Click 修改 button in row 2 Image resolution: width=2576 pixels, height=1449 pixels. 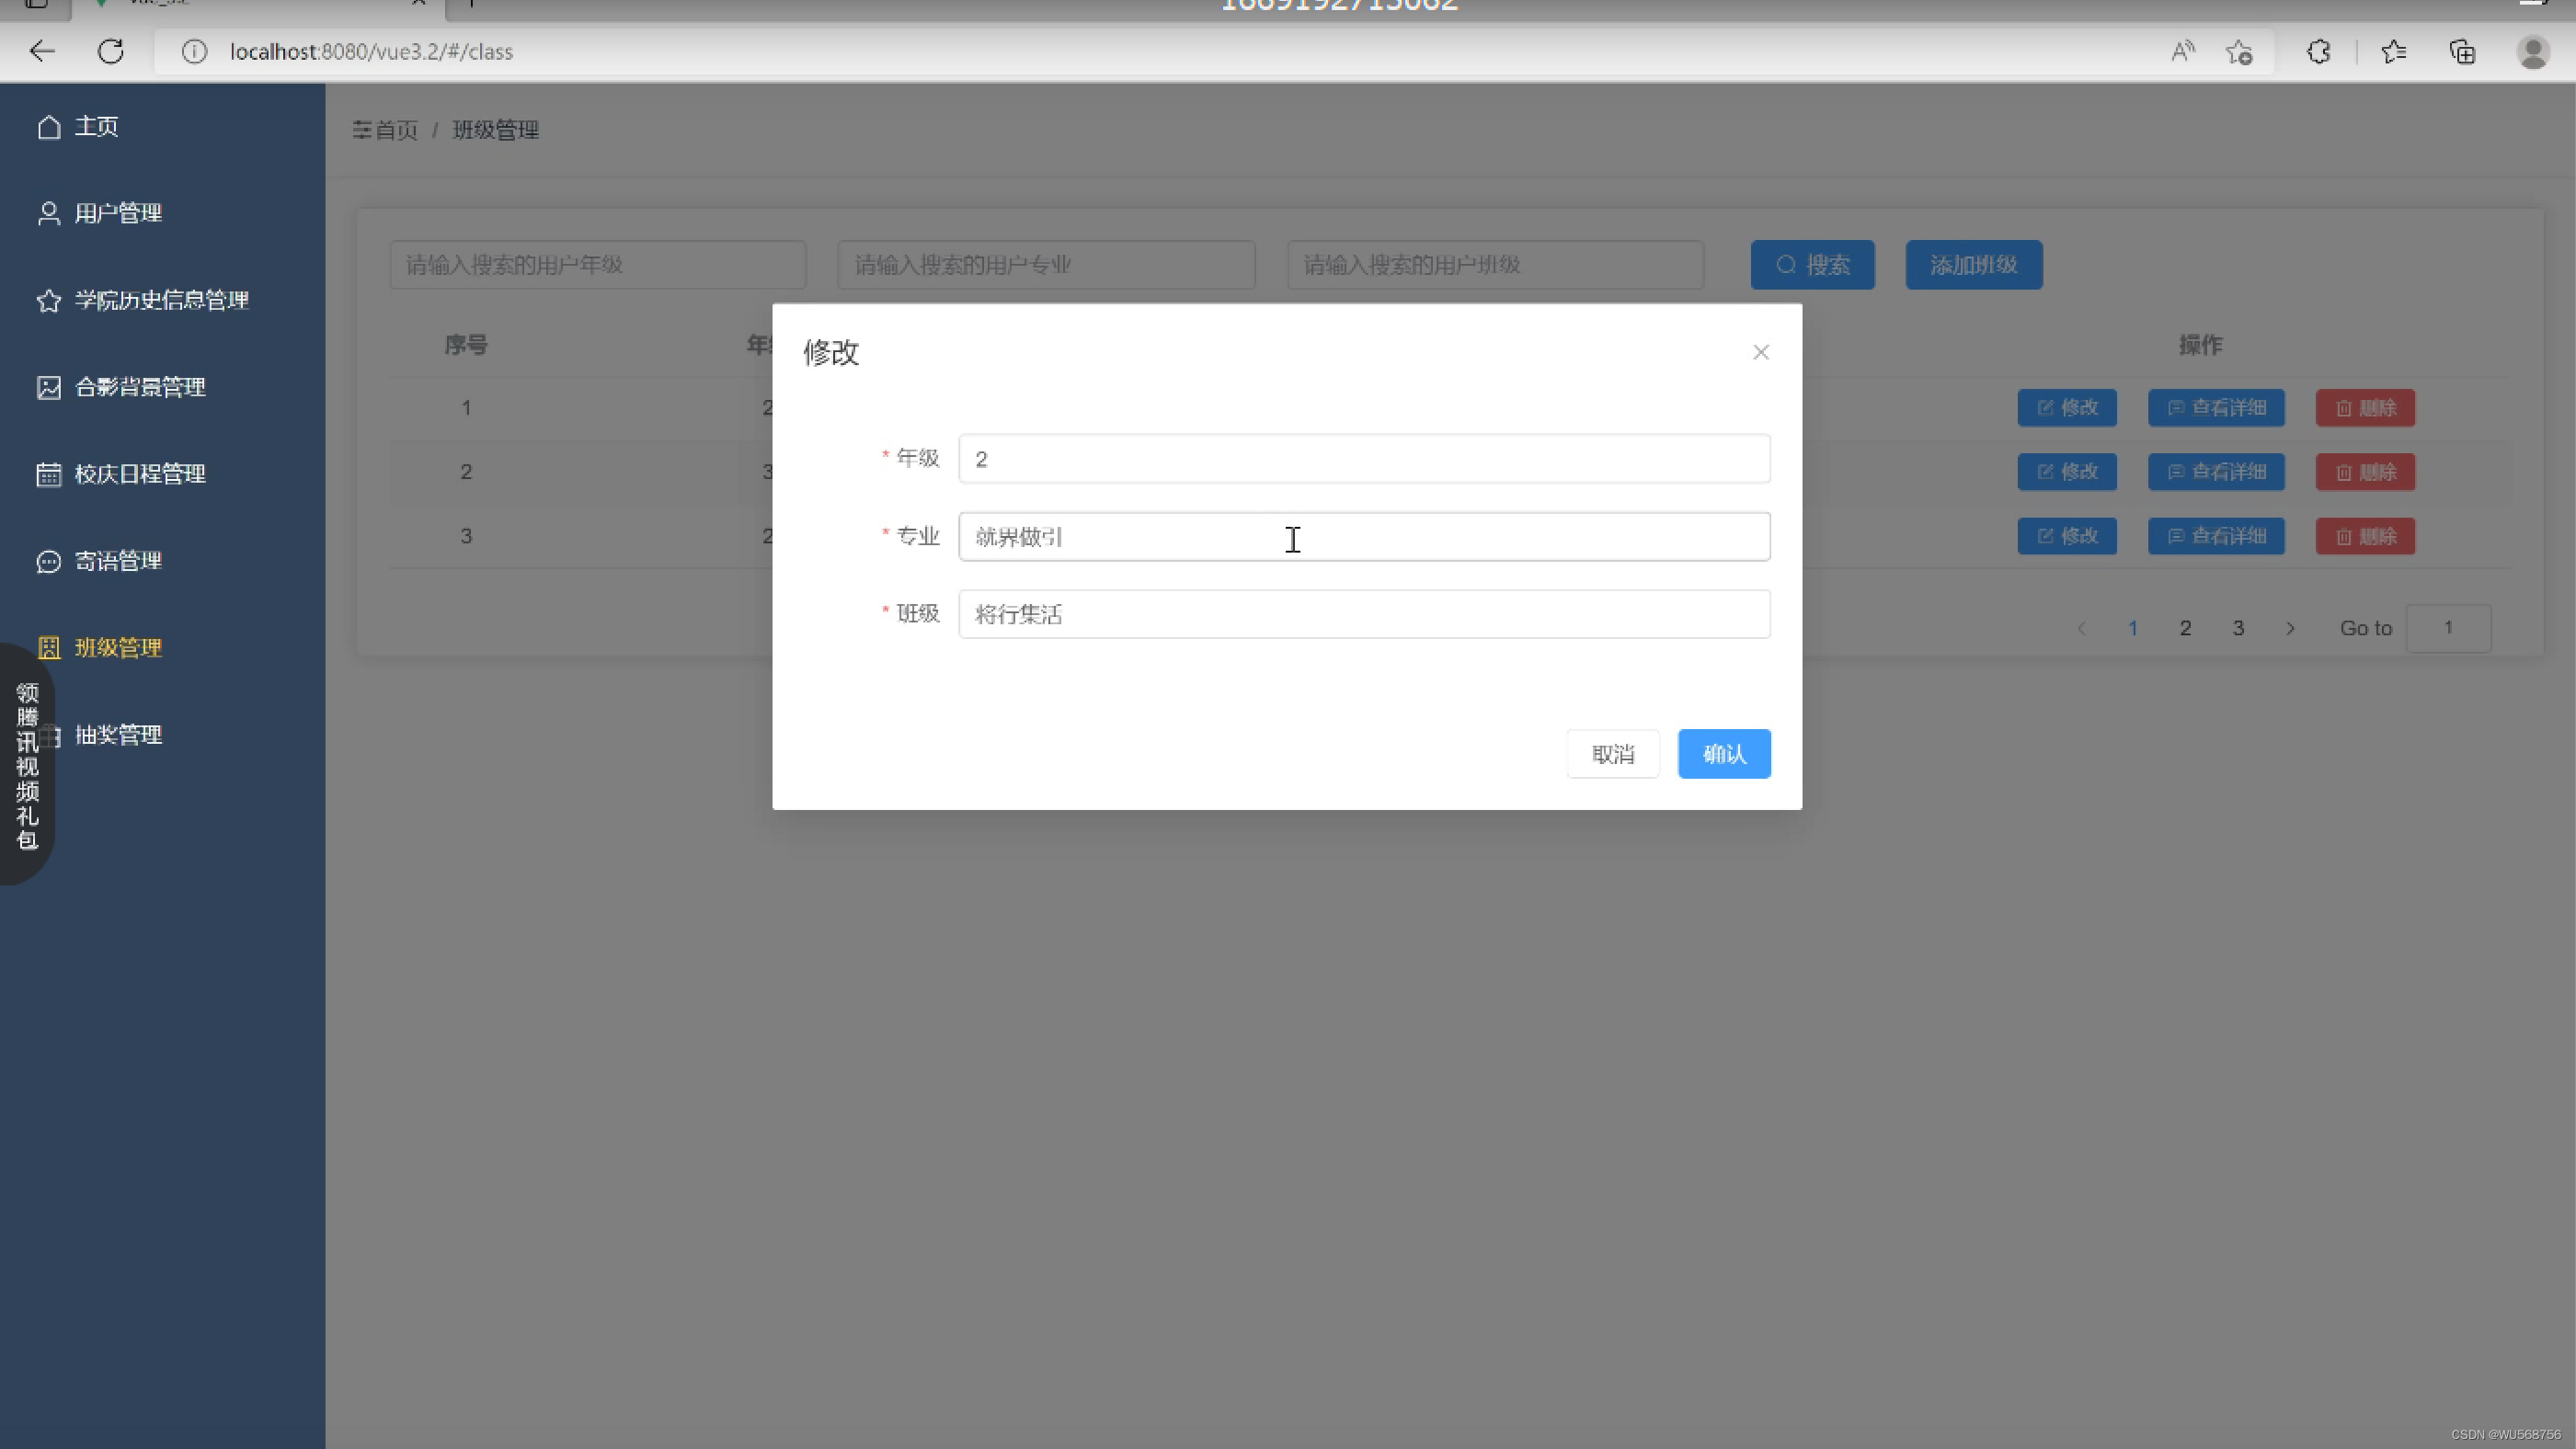pyautogui.click(x=2067, y=472)
